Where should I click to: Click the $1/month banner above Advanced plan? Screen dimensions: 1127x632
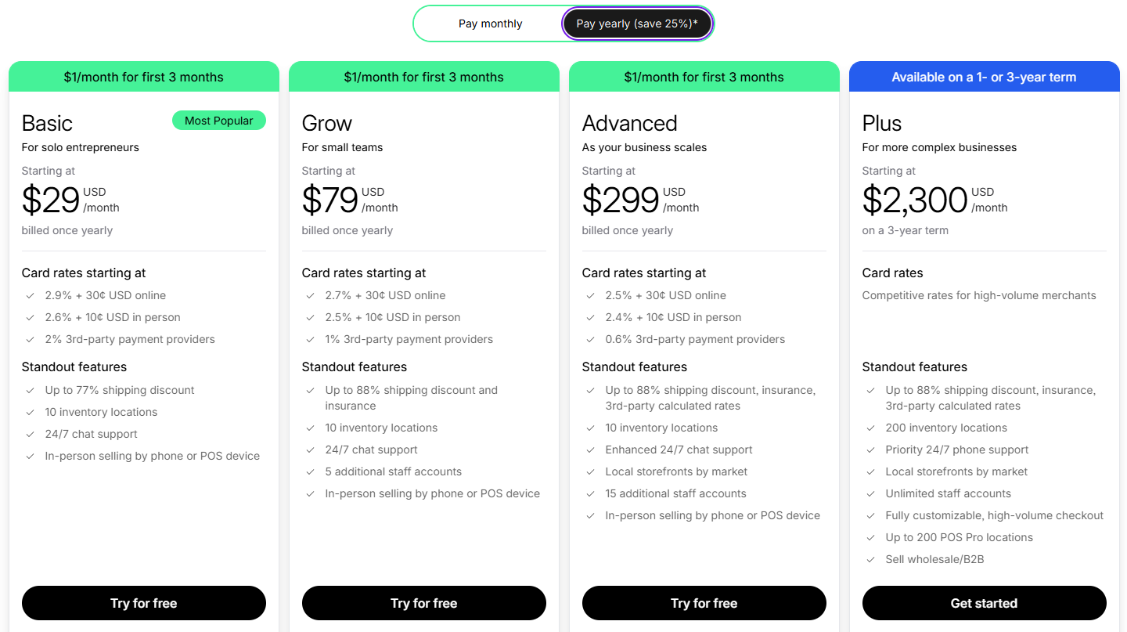[x=704, y=77]
